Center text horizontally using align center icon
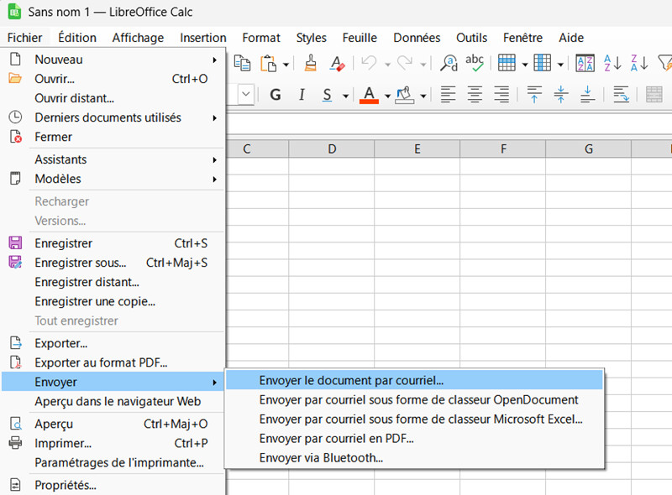The width and height of the screenshot is (672, 495). pyautogui.click(x=475, y=95)
